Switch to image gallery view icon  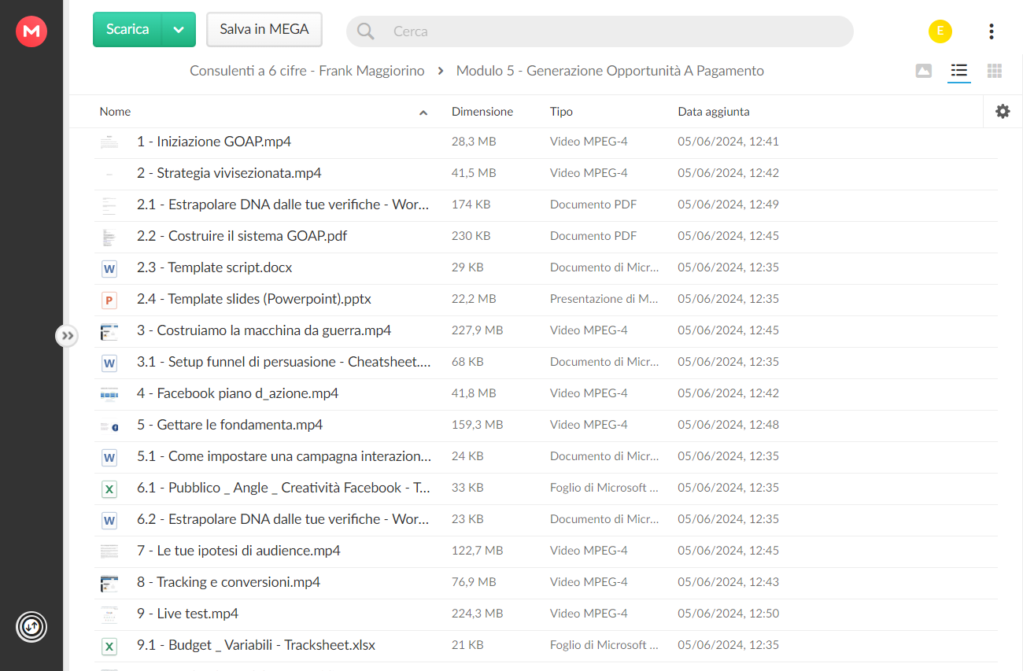coord(924,71)
